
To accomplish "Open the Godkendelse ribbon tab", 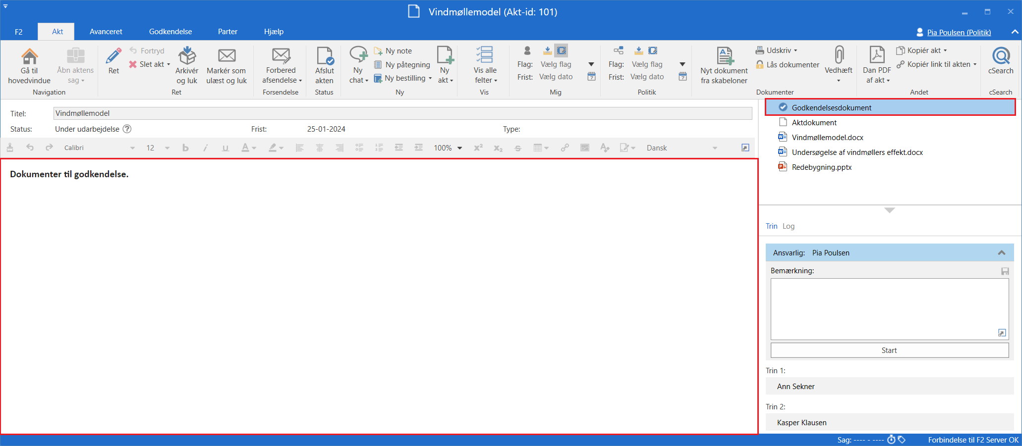I will coord(170,32).
